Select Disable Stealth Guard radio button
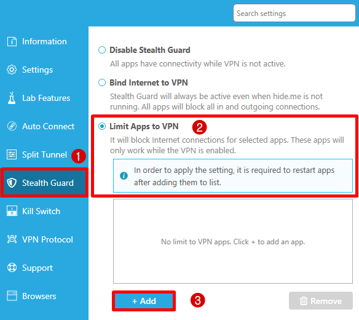The height and width of the screenshot is (320, 359). (x=102, y=50)
